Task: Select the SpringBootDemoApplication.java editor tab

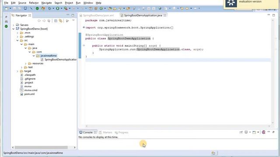Action: coord(143,16)
